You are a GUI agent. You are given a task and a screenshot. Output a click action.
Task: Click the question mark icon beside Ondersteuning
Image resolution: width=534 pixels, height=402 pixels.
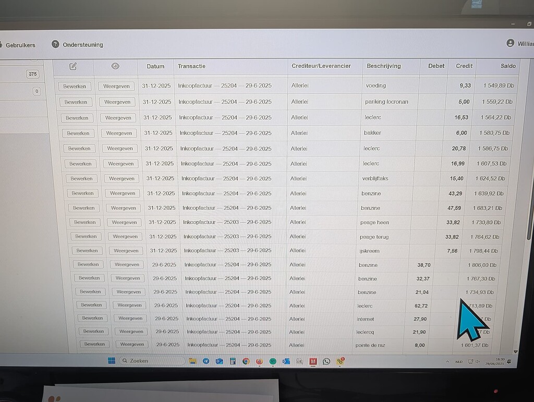pos(55,44)
